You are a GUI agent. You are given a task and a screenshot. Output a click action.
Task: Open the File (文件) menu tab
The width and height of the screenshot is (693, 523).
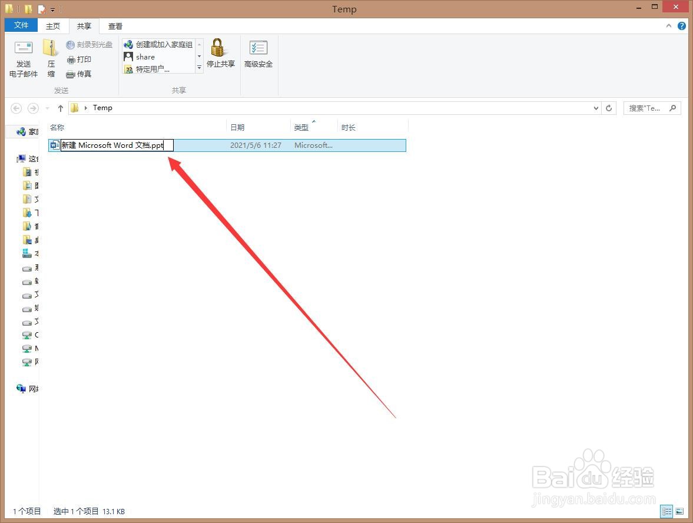click(x=21, y=25)
